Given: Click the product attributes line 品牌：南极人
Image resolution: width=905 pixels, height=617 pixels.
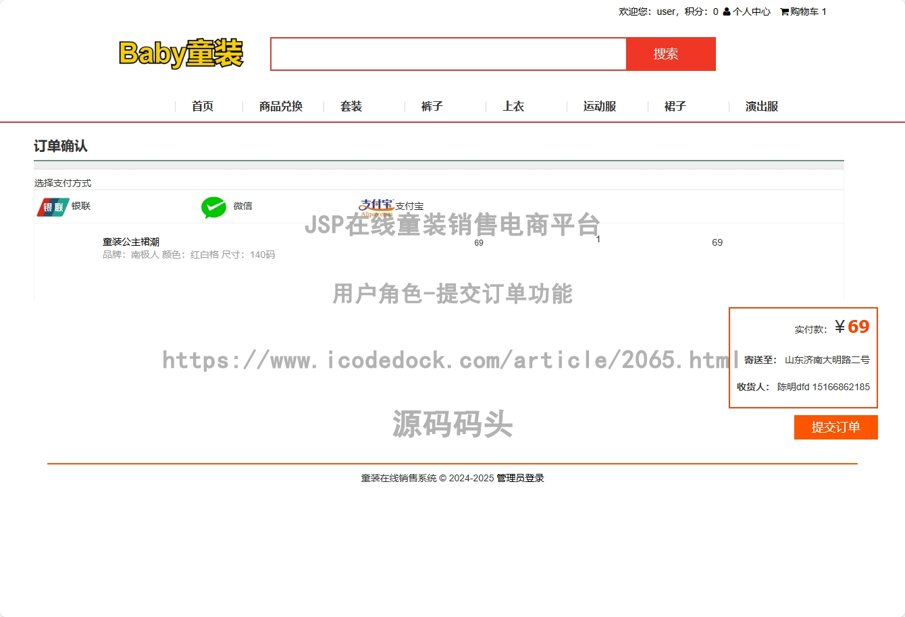Looking at the screenshot, I should point(188,254).
